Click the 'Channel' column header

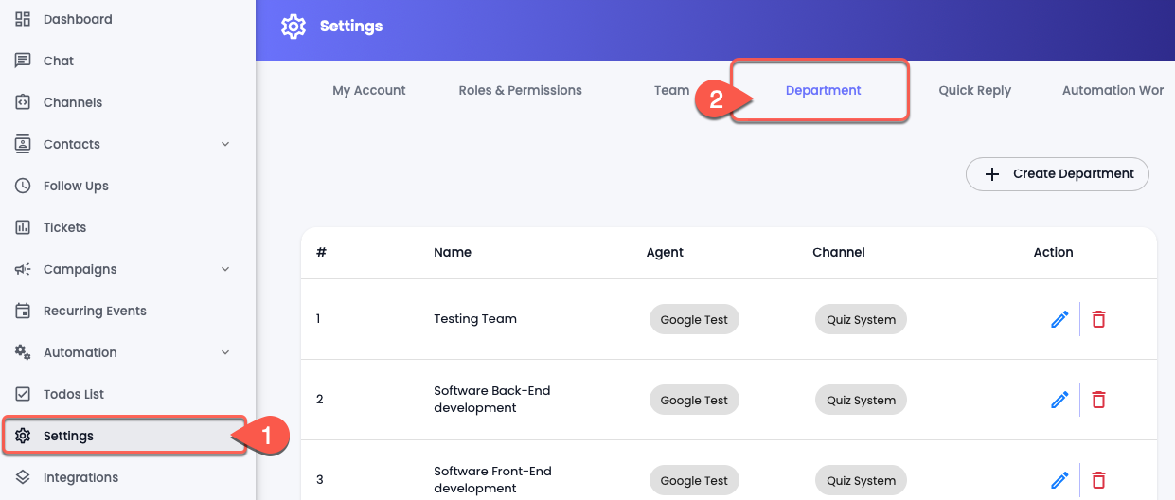coord(839,252)
